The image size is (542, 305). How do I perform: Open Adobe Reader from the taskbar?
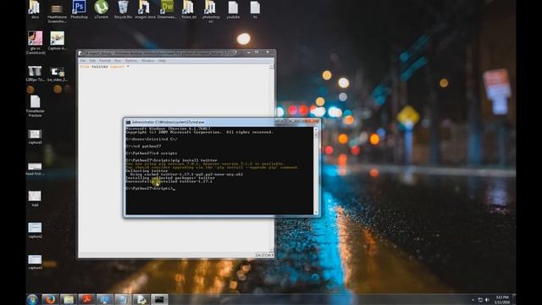(86, 299)
